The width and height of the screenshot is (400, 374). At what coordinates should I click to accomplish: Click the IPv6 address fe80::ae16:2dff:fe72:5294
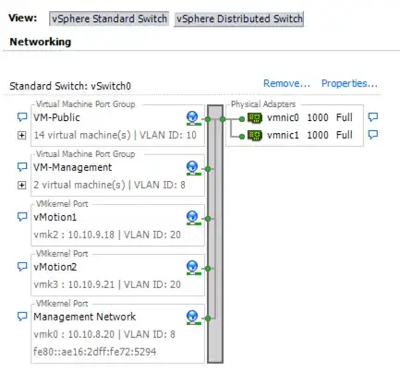pyautogui.click(x=95, y=352)
